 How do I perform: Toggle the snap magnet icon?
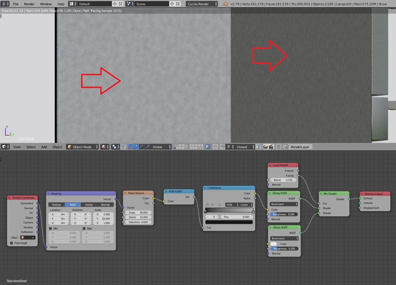(222, 147)
